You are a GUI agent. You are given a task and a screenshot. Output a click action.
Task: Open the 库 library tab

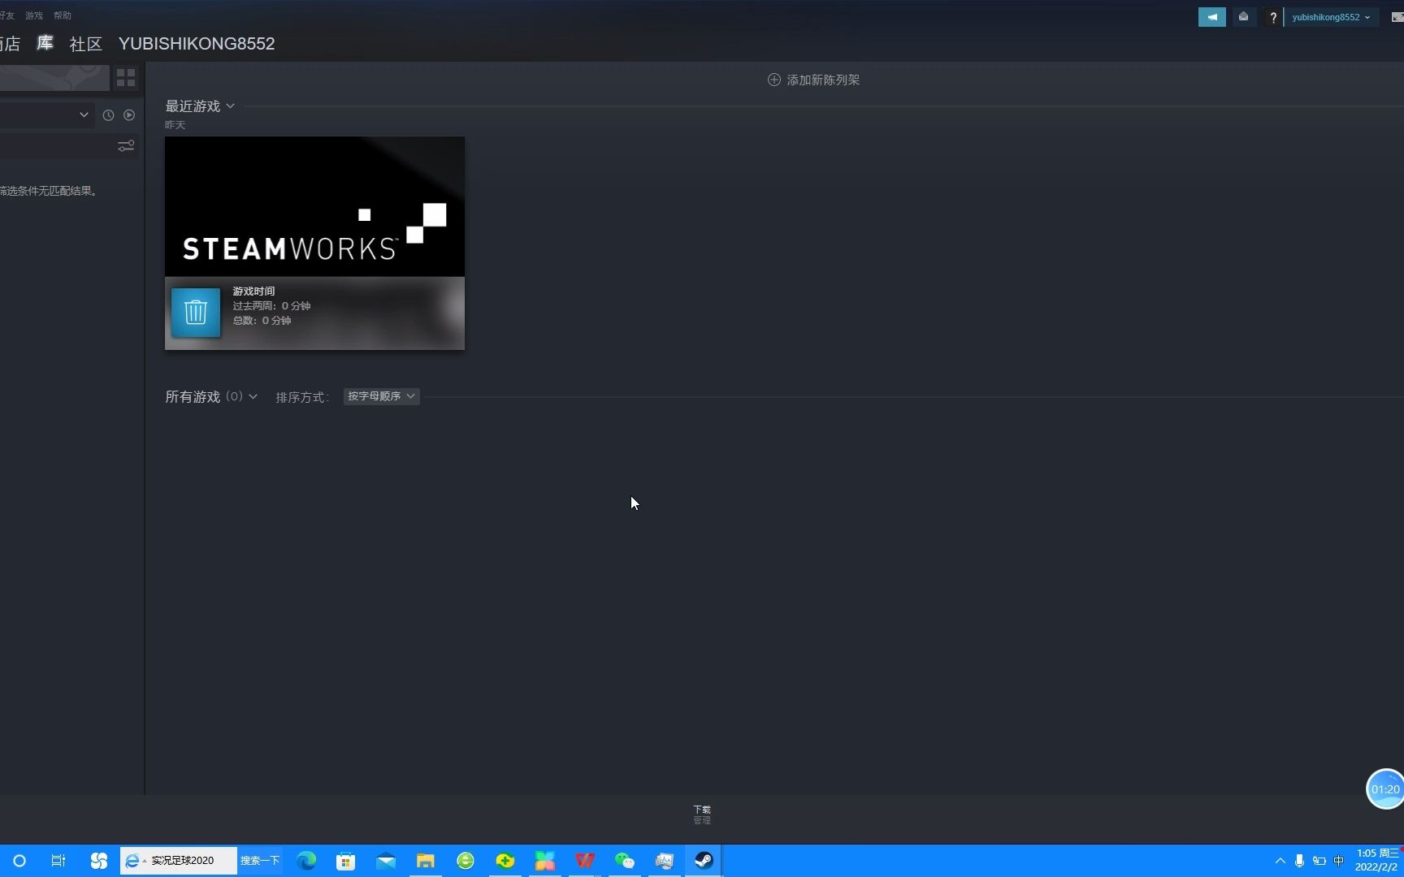45,44
